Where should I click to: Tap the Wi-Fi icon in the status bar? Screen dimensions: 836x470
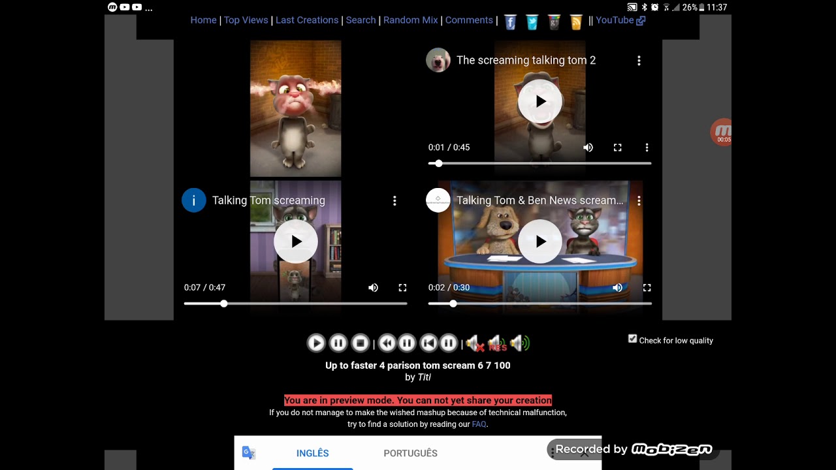click(x=667, y=8)
